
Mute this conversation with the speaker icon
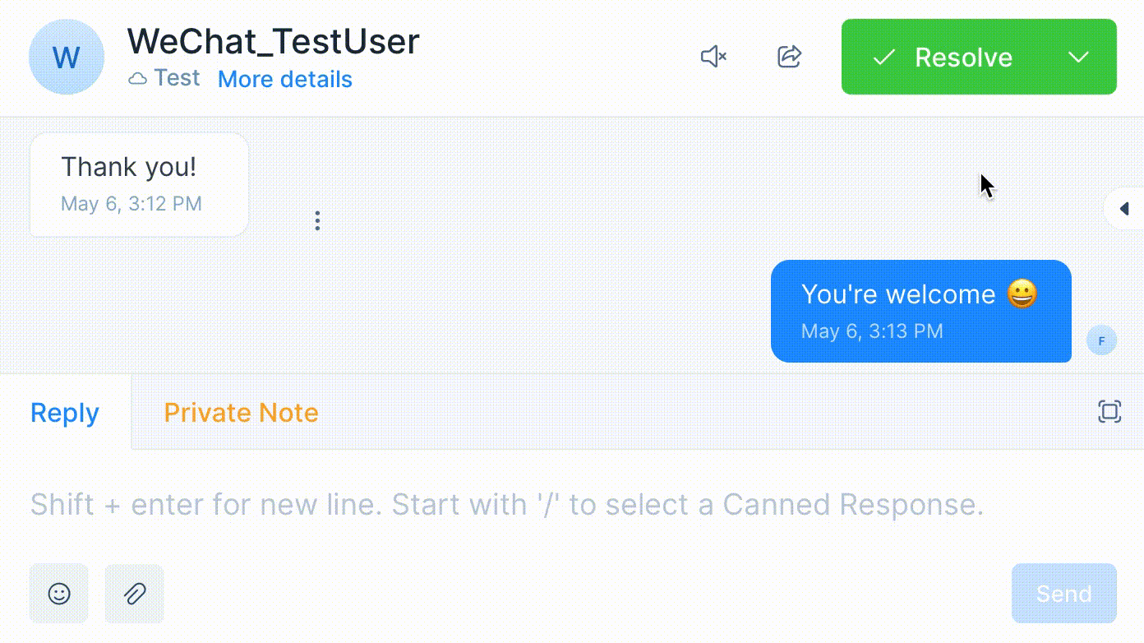coord(713,57)
